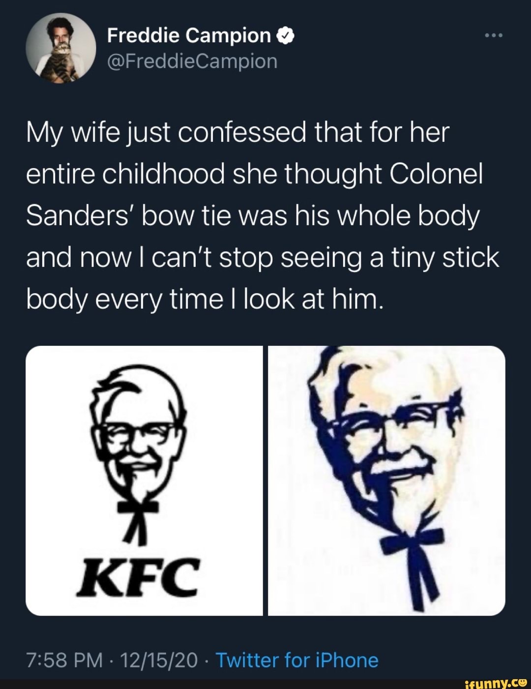The image size is (531, 689).
Task: Open Freddie Campion's profile picture
Action: (60, 48)
